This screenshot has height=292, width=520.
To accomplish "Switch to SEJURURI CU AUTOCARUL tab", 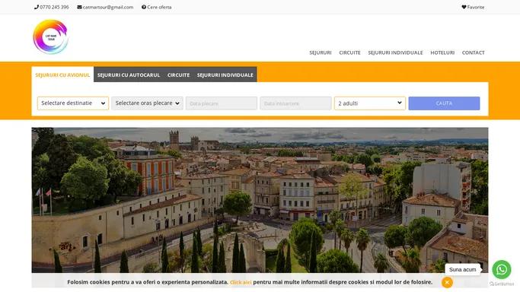I will (x=129, y=75).
